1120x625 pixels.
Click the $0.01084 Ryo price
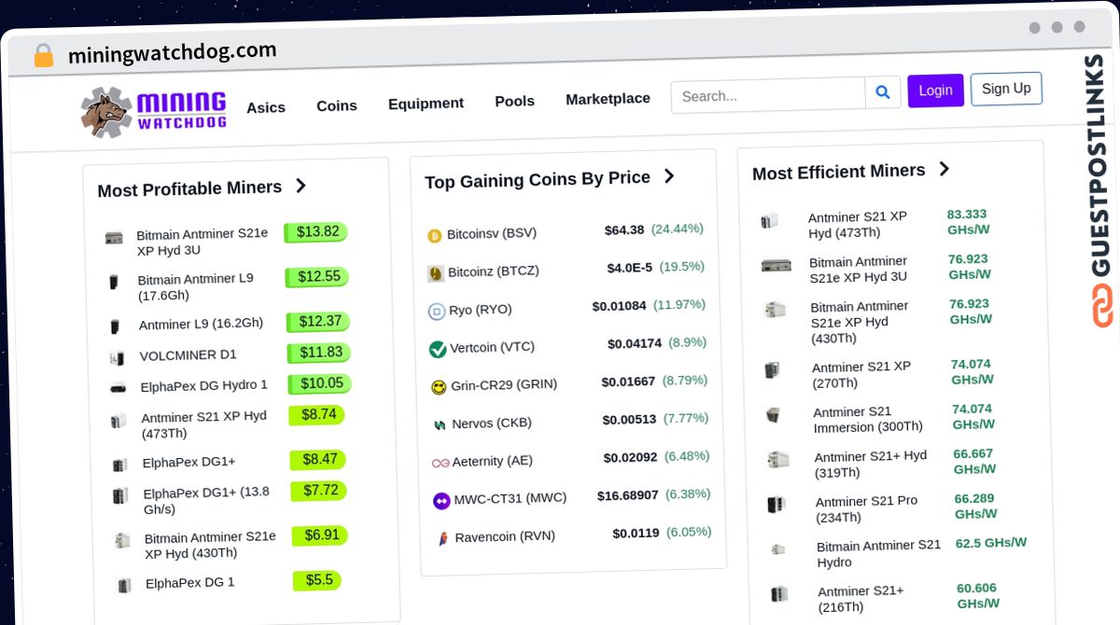[x=619, y=306]
